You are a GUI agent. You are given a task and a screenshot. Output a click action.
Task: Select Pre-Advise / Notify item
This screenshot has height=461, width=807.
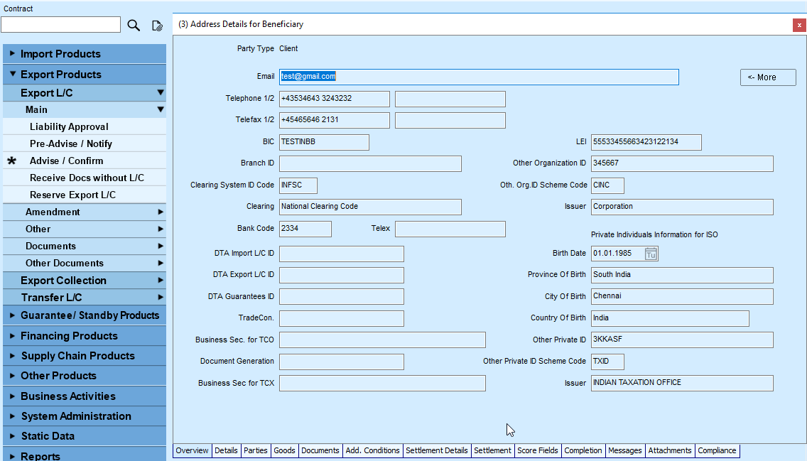tap(71, 143)
